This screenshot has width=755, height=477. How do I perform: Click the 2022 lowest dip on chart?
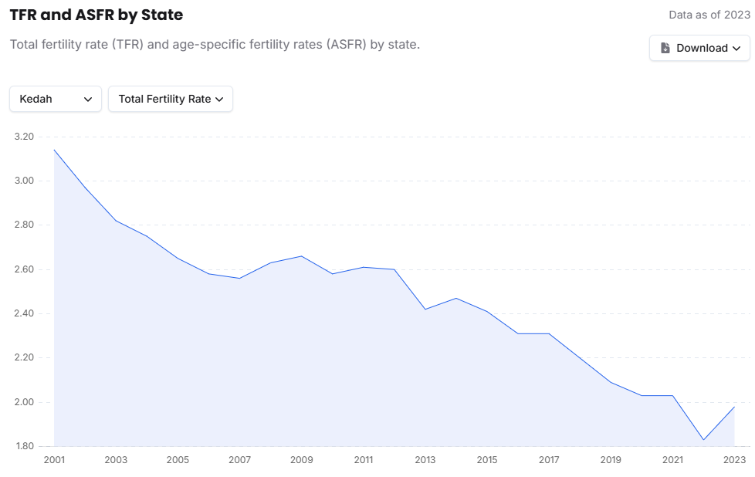(x=703, y=440)
